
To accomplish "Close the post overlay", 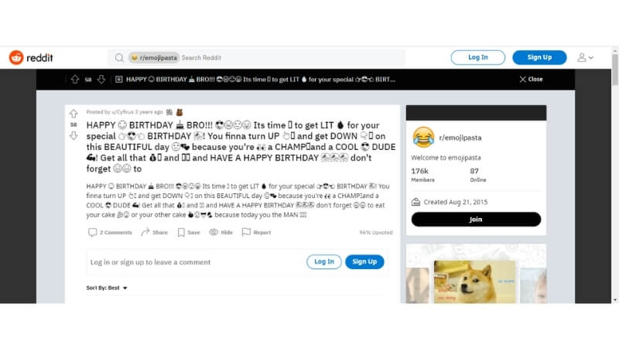I will [531, 80].
